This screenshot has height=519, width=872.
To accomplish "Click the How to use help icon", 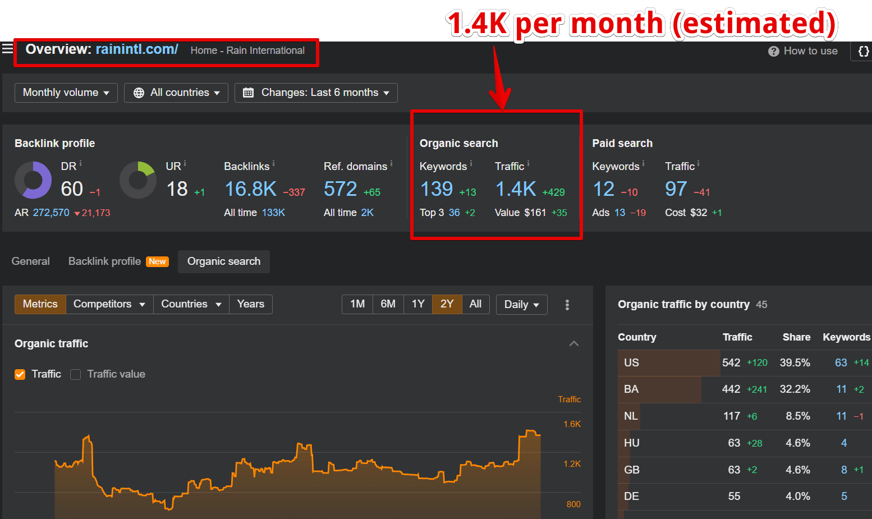I will coord(773,51).
